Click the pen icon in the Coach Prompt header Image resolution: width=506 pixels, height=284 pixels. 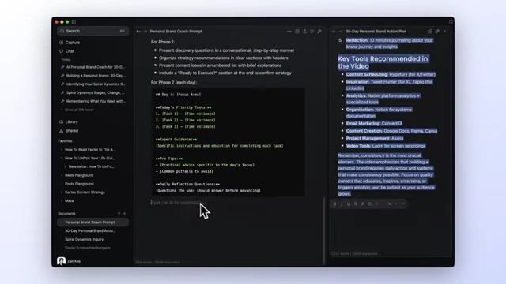point(319,32)
